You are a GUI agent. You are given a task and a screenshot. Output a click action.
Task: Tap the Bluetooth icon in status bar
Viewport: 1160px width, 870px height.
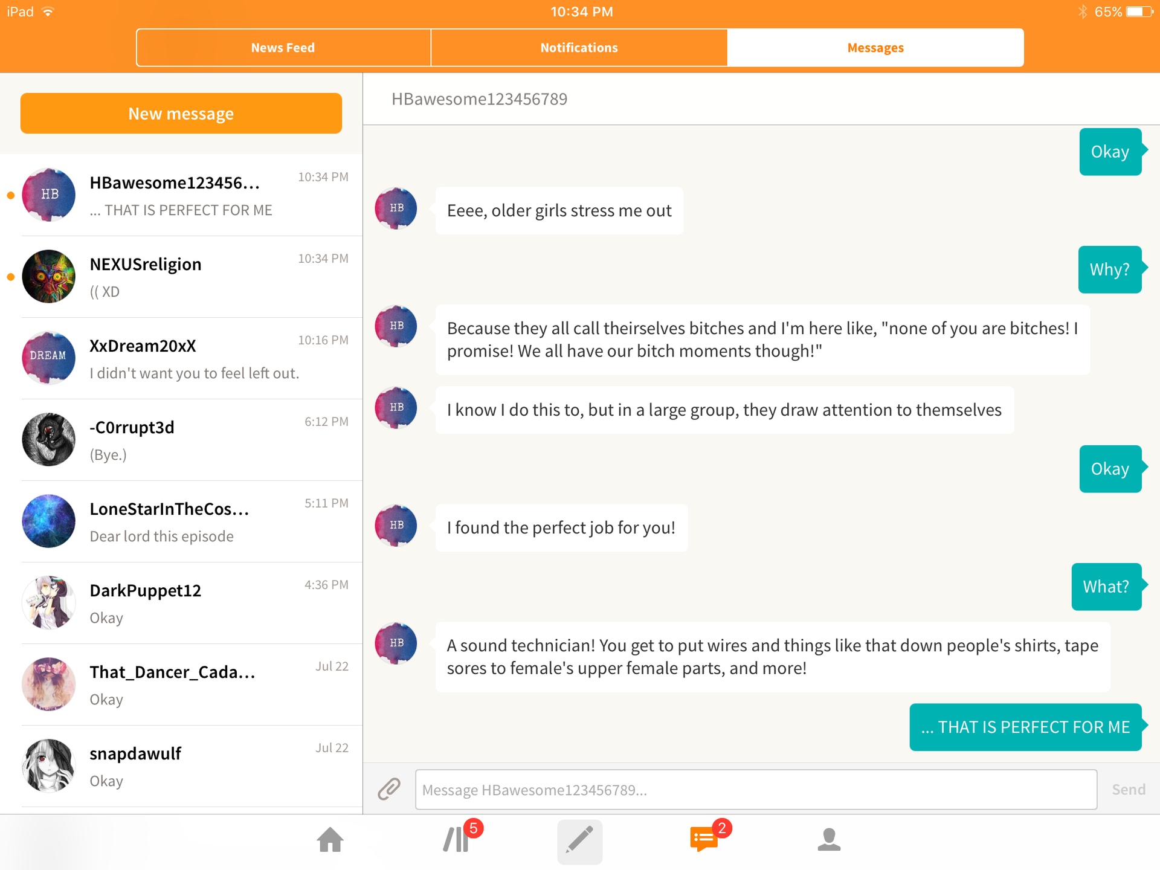pos(1083,11)
